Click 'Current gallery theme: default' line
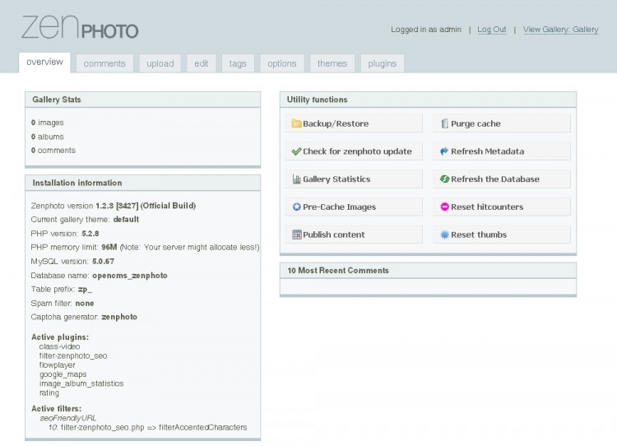The image size is (617, 446). tap(85, 219)
